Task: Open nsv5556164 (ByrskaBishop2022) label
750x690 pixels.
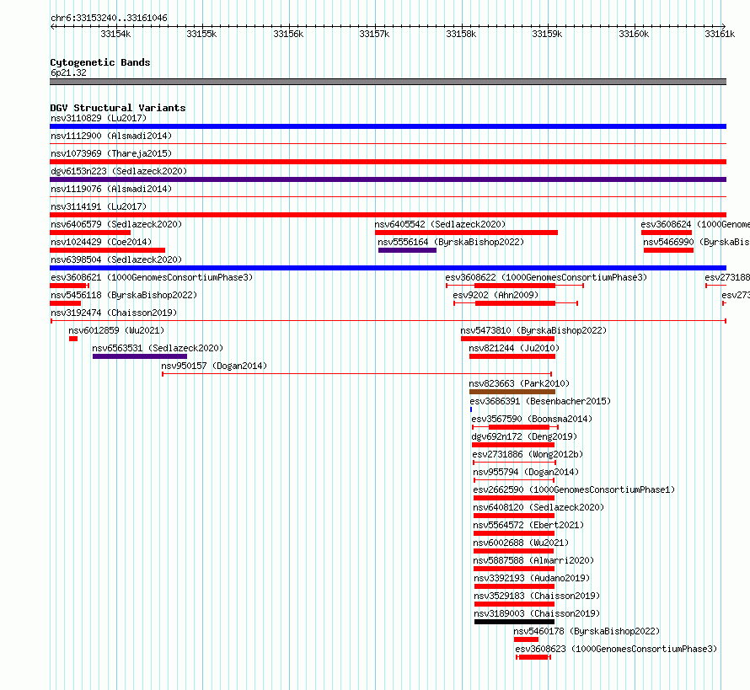Action: click(451, 242)
